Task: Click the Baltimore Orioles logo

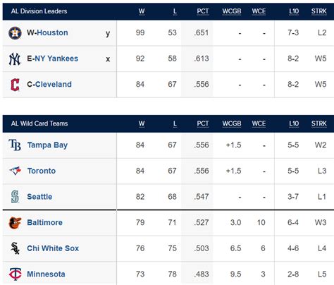Action: pos(15,222)
